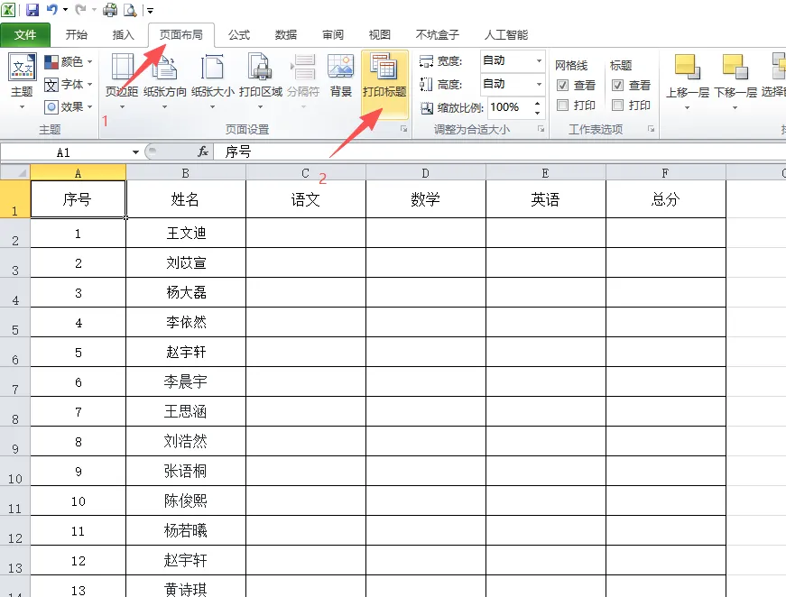Click the 下移一层 send backward icon
The image size is (786, 597).
735,68
